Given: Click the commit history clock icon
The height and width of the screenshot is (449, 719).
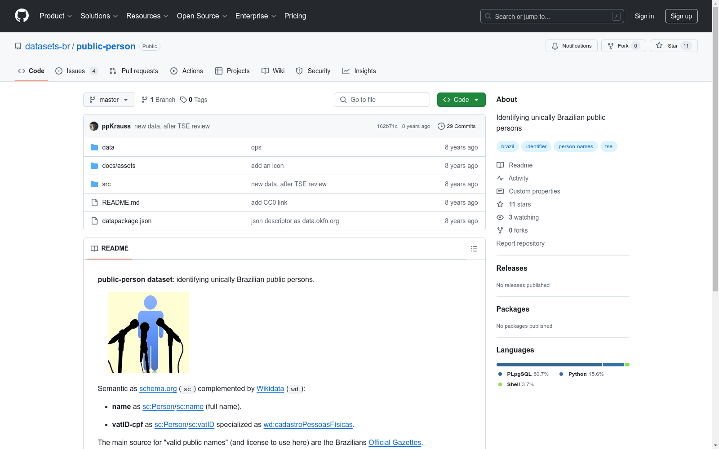Looking at the screenshot, I should tap(441, 126).
